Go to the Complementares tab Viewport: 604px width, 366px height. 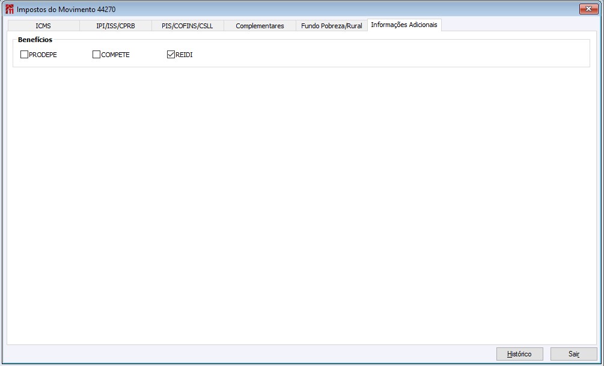pos(260,26)
